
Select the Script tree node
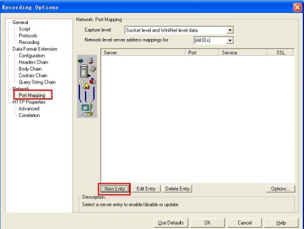click(24, 29)
